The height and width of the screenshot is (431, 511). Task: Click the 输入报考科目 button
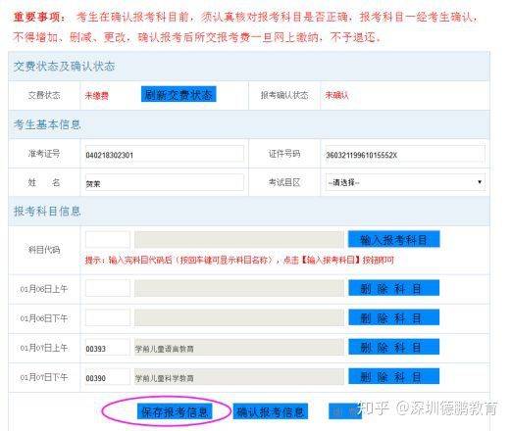click(x=394, y=240)
